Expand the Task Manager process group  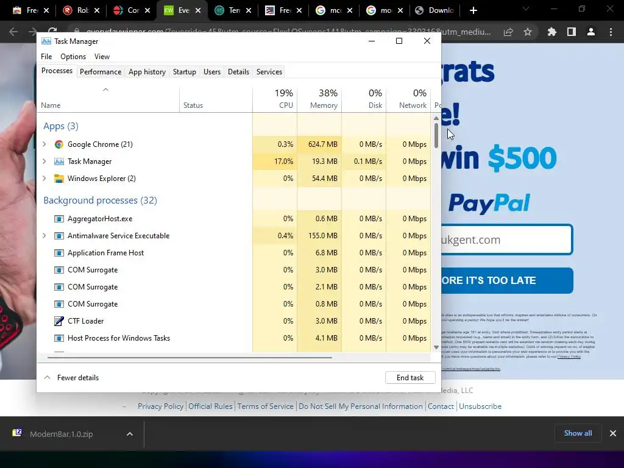click(x=44, y=161)
